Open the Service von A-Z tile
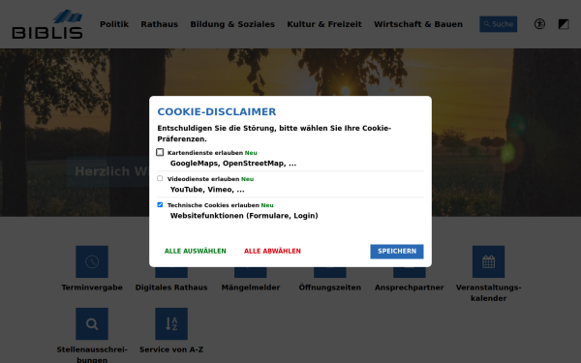 point(171,323)
